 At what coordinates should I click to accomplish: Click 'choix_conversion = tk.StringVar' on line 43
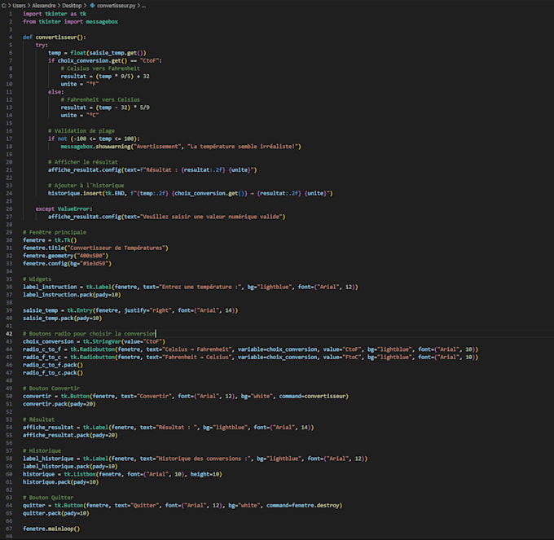click(72, 341)
